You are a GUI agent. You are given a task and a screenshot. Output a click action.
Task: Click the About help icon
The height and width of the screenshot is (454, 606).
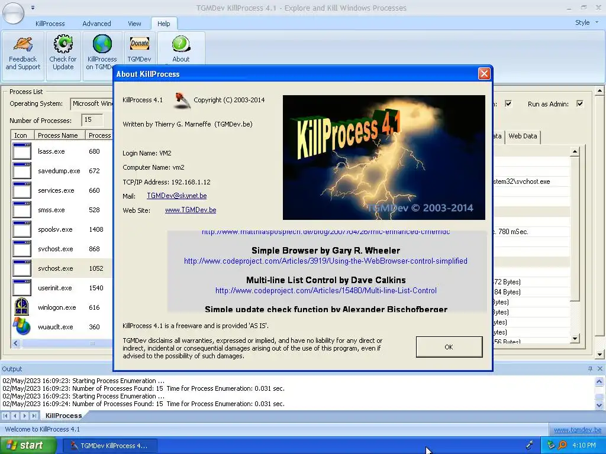pyautogui.click(x=181, y=44)
